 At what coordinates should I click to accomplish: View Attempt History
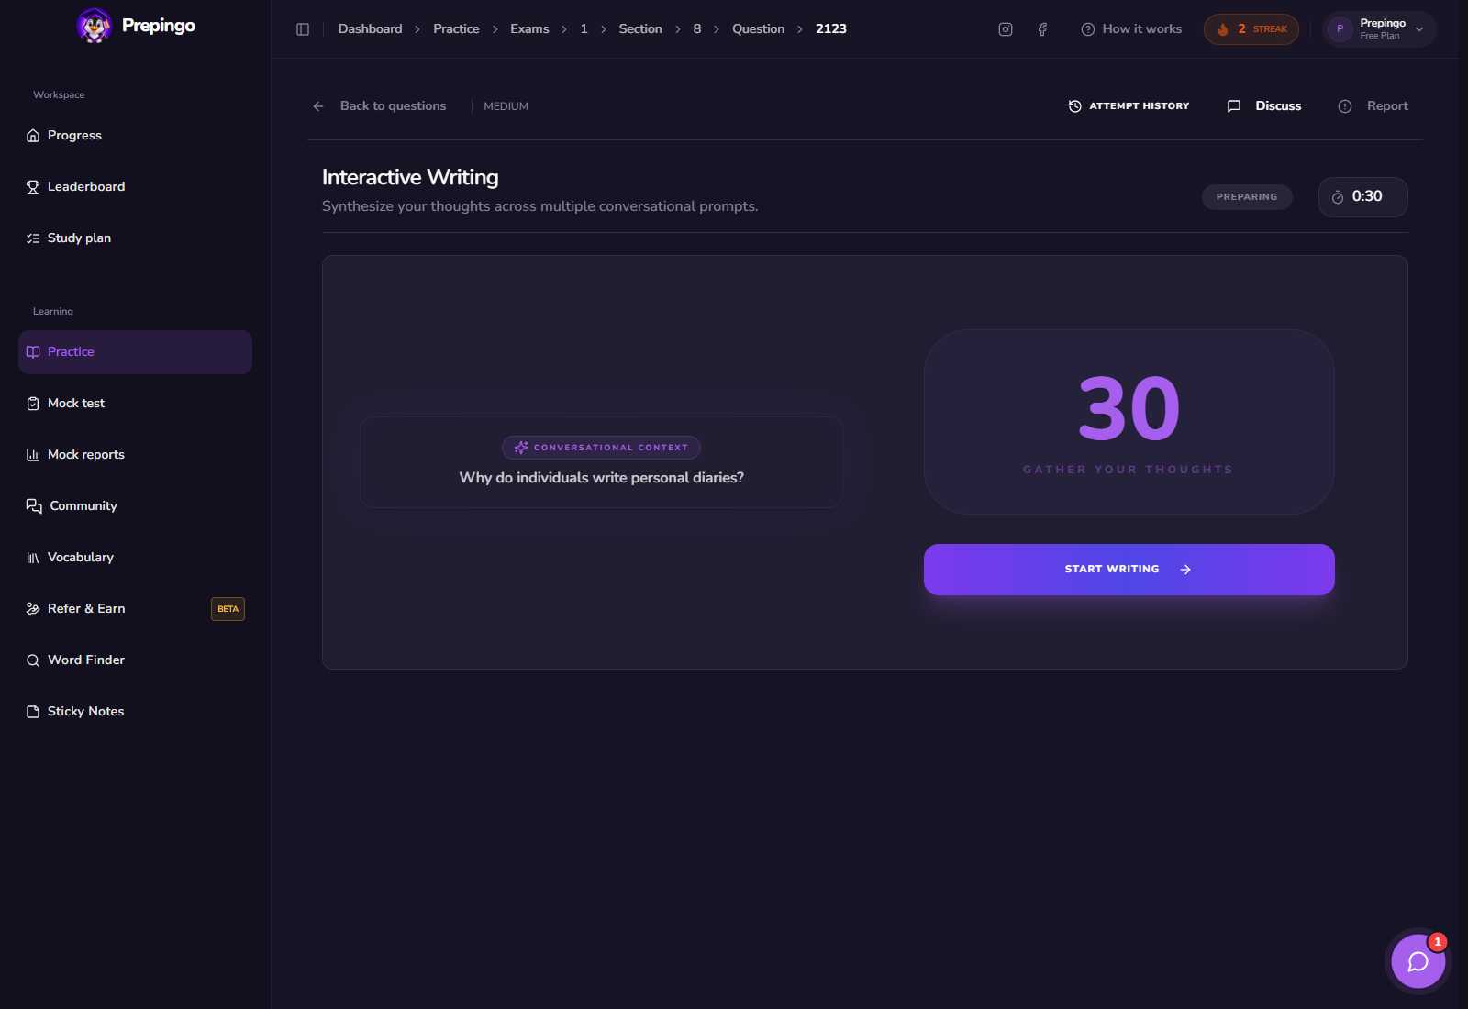(1129, 106)
